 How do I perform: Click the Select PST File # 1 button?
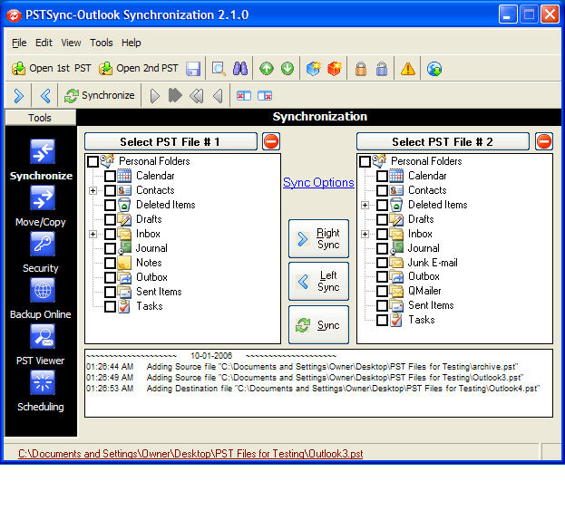tap(170, 141)
